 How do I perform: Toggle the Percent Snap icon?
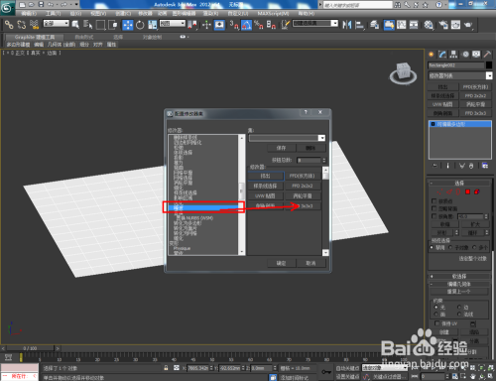(x=259, y=25)
